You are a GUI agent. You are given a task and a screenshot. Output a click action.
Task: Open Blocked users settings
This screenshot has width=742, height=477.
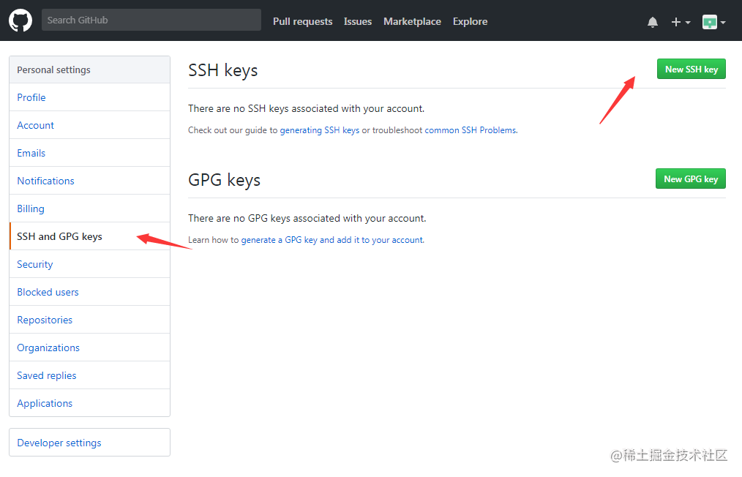(x=89, y=292)
